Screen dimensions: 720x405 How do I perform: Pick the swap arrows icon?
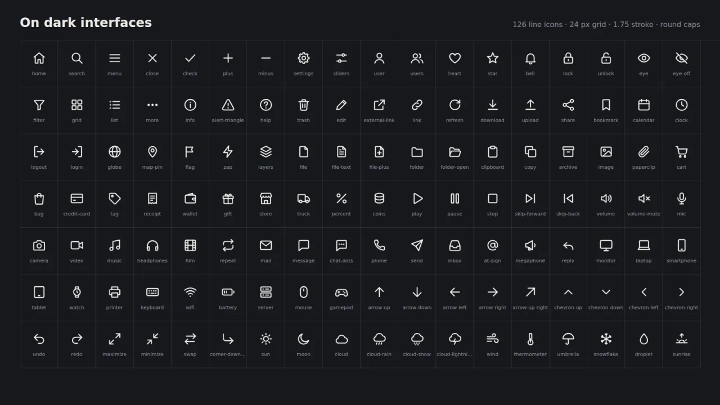[x=190, y=338]
